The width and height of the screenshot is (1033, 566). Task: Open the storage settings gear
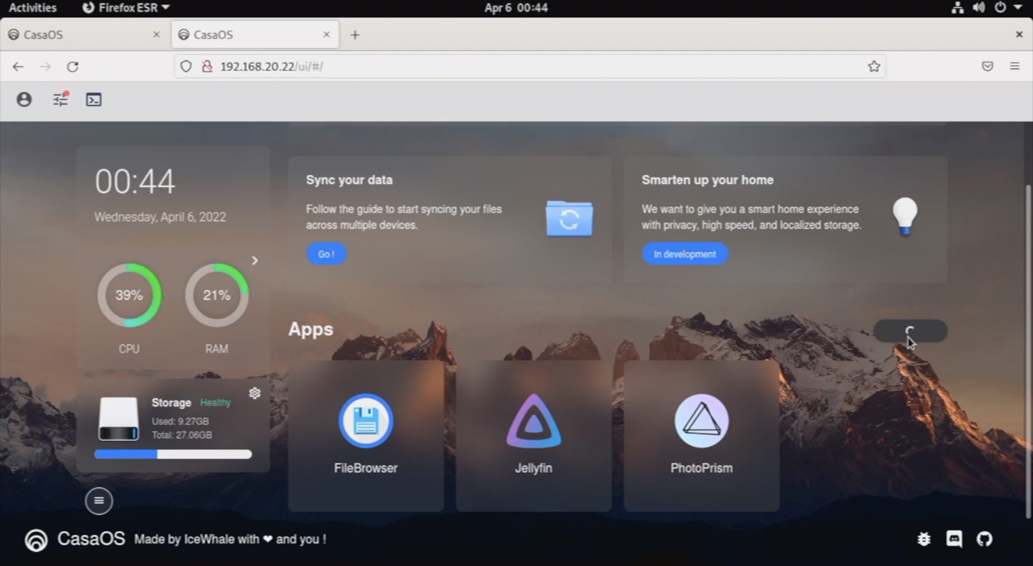[x=255, y=393]
